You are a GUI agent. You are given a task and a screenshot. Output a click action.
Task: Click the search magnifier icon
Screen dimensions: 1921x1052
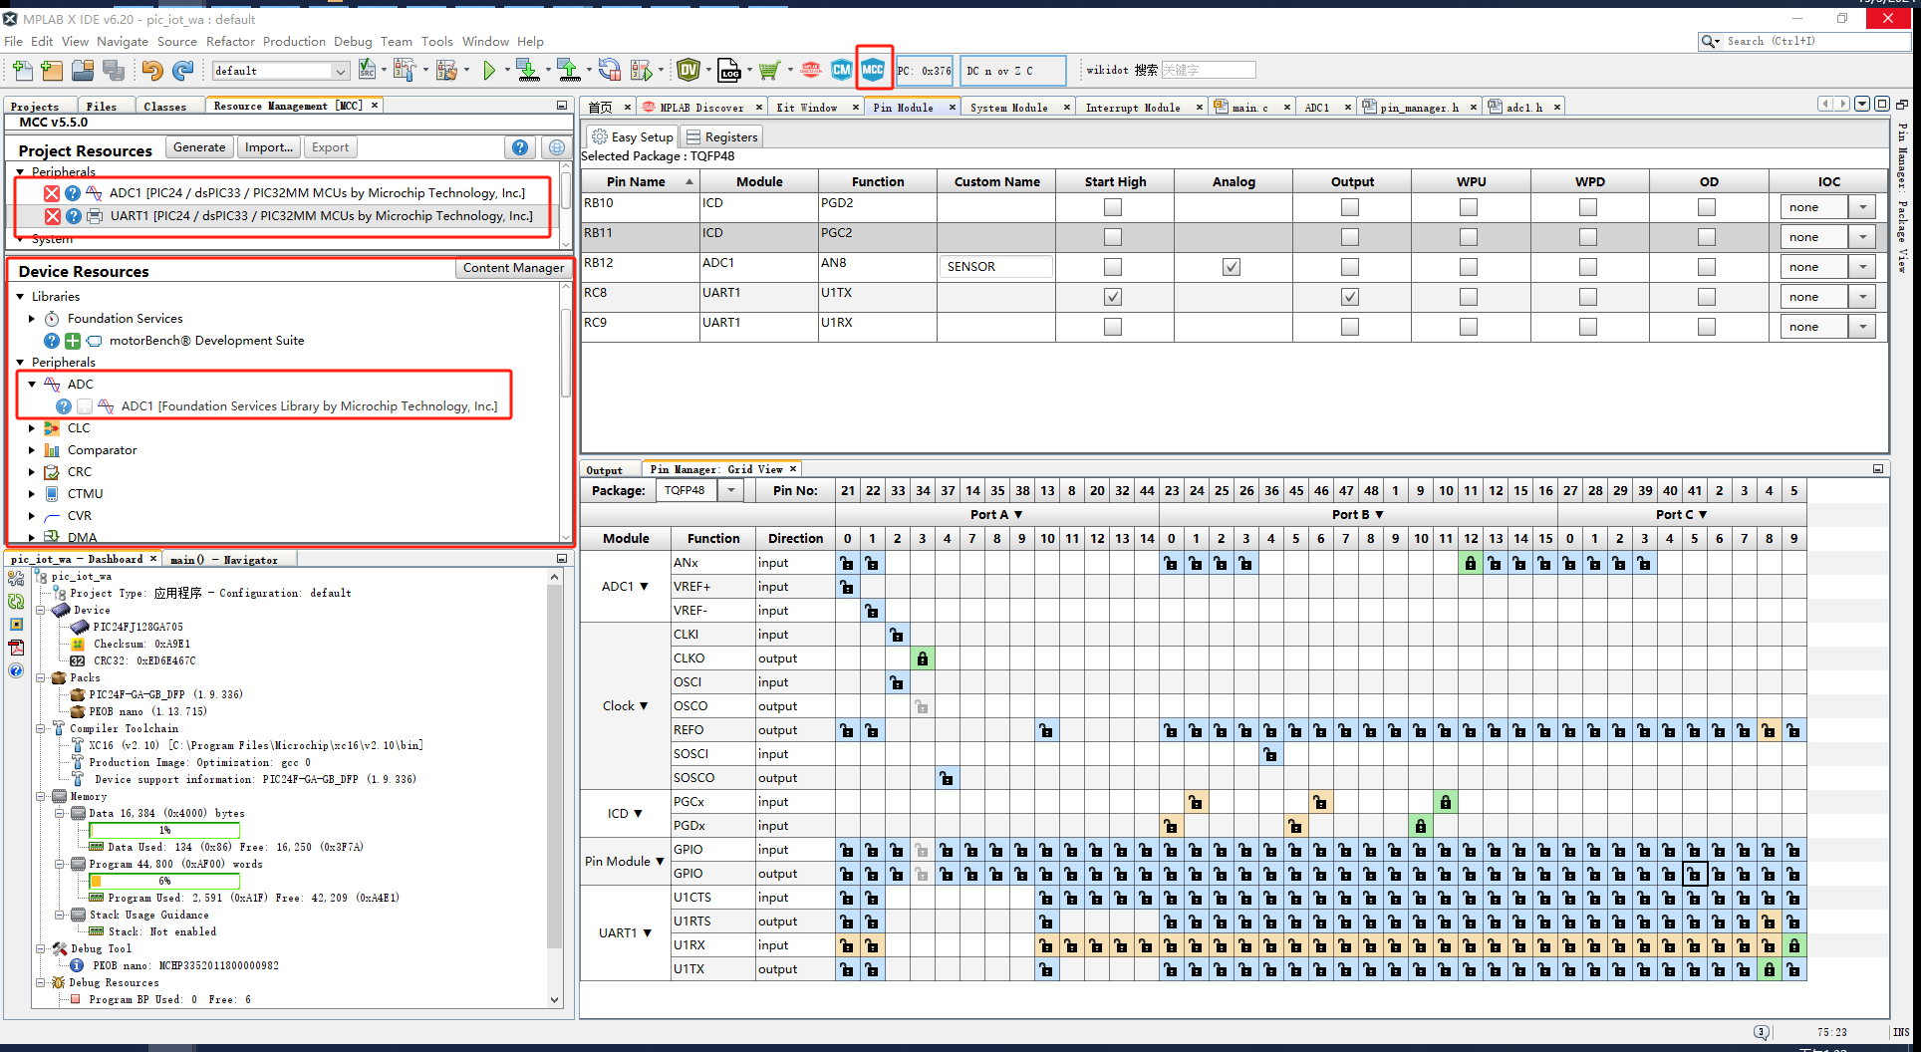(1710, 41)
